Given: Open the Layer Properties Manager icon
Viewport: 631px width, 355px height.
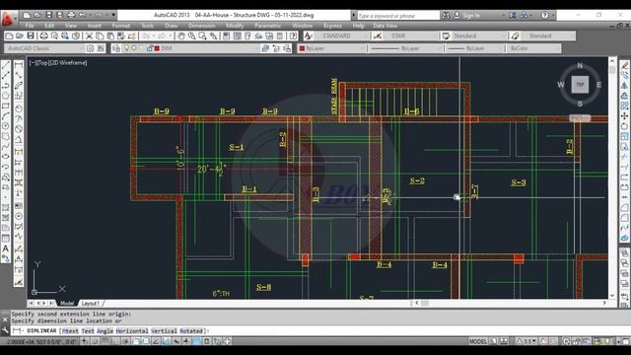Looking at the screenshot, I should pos(116,48).
